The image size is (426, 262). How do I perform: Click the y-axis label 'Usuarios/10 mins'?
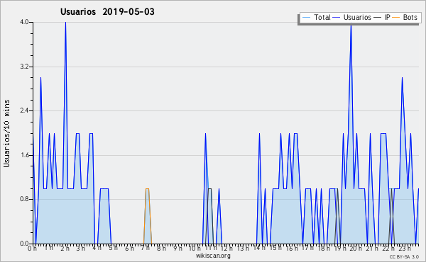(x=6, y=133)
